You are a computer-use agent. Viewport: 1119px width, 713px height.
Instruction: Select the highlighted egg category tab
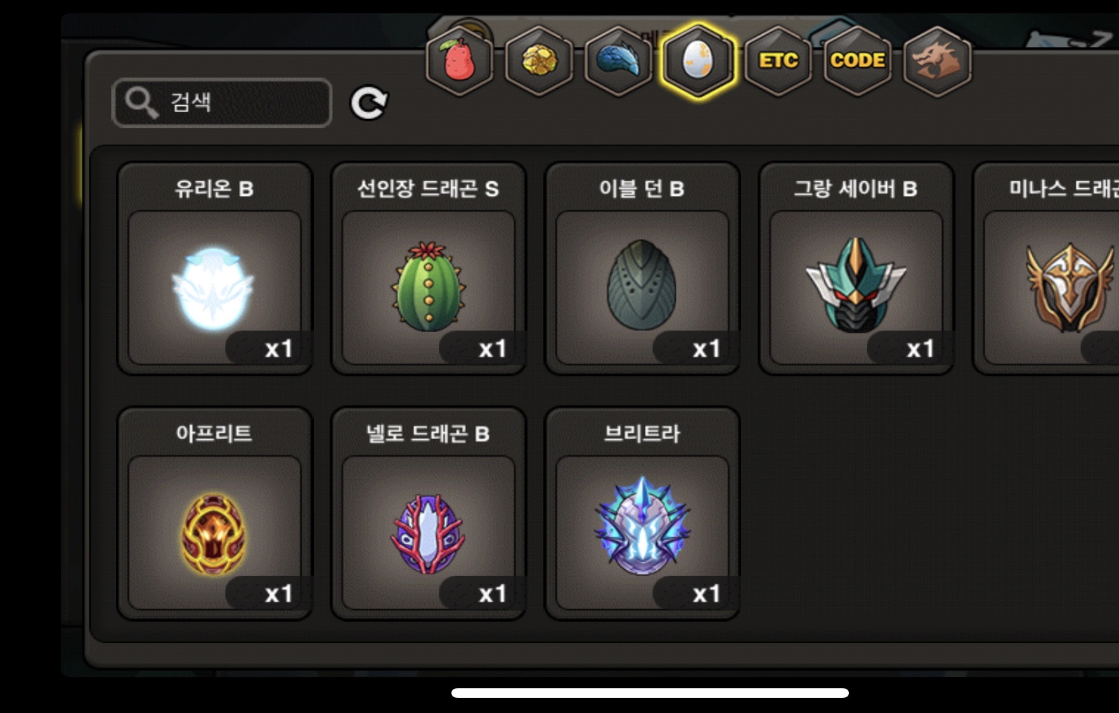pos(698,61)
